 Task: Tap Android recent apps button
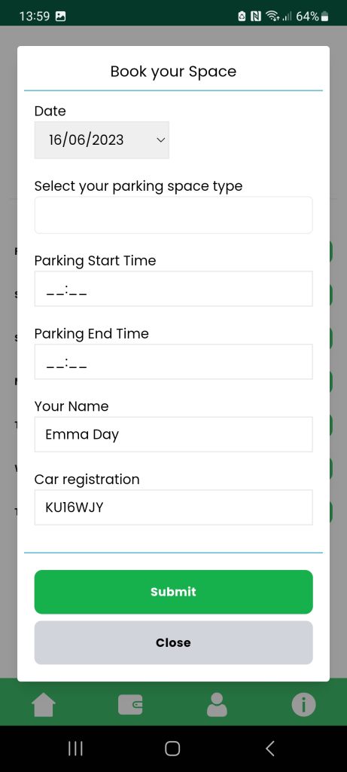[75, 749]
